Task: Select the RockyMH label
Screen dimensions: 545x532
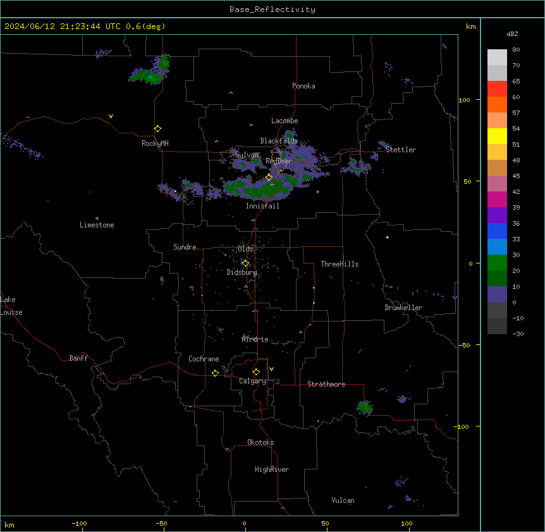Action: [x=155, y=143]
